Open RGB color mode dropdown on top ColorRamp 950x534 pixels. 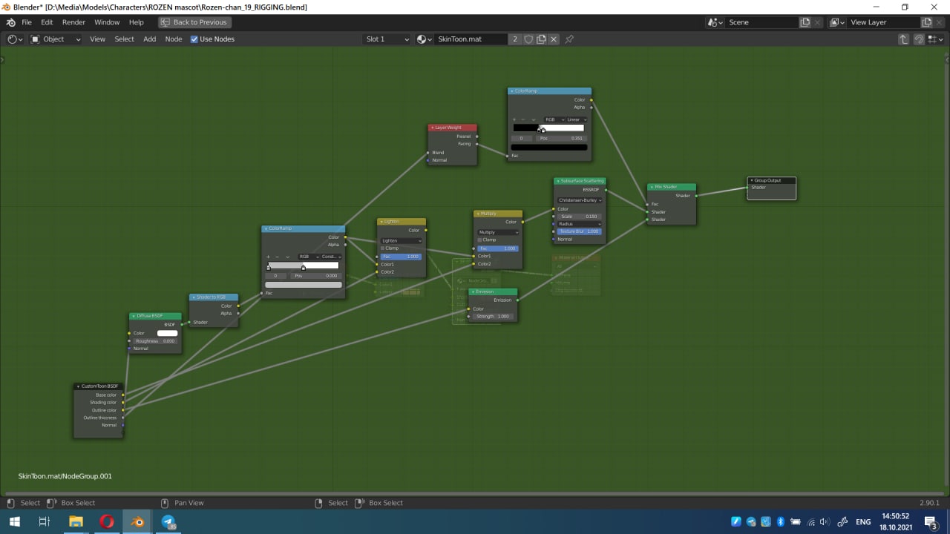click(x=554, y=119)
